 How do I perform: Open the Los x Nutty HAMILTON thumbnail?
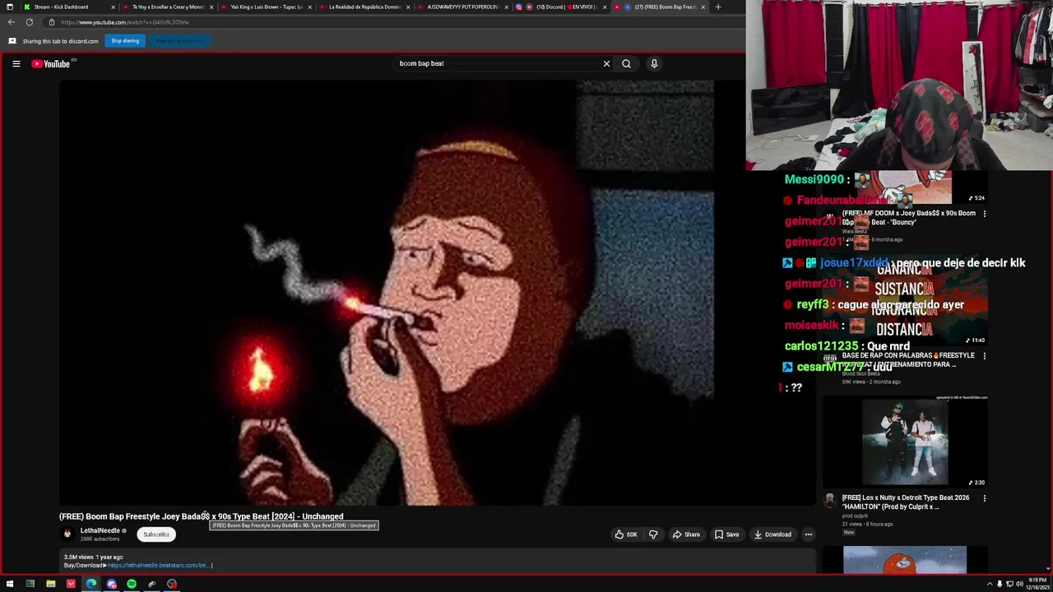point(905,442)
